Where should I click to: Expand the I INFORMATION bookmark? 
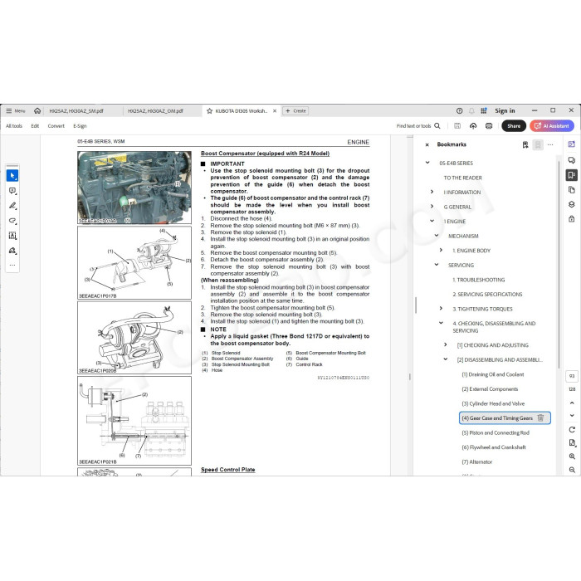[x=432, y=192]
